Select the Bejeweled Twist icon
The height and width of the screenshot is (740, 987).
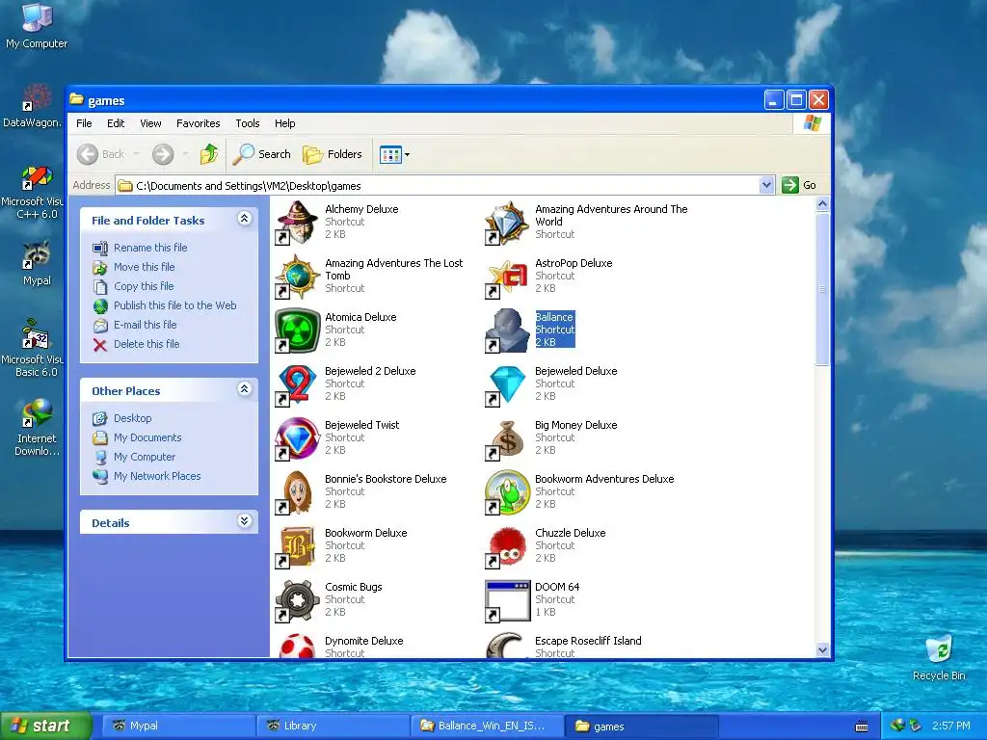[297, 438]
